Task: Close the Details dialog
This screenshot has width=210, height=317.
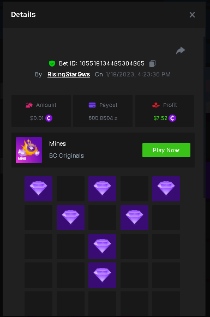Action: click(x=192, y=15)
